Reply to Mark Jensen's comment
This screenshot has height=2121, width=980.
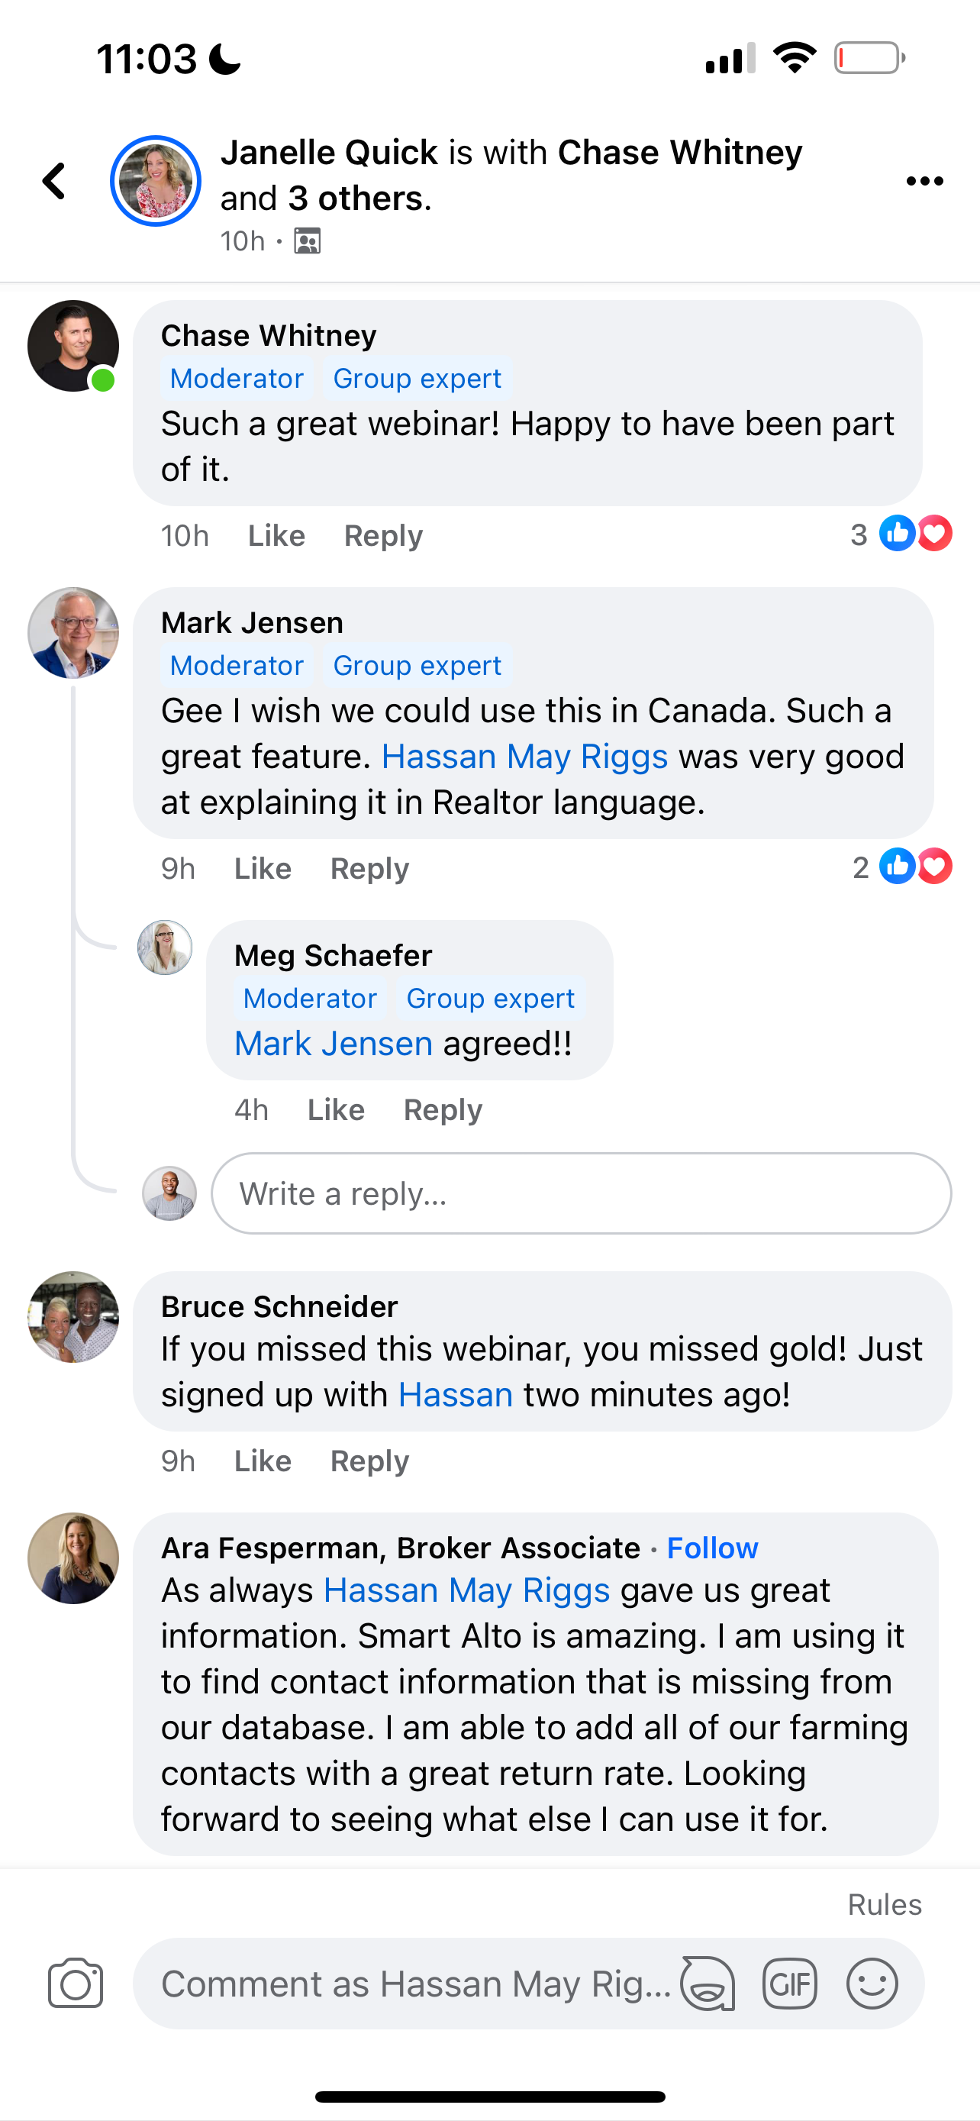coord(369,869)
